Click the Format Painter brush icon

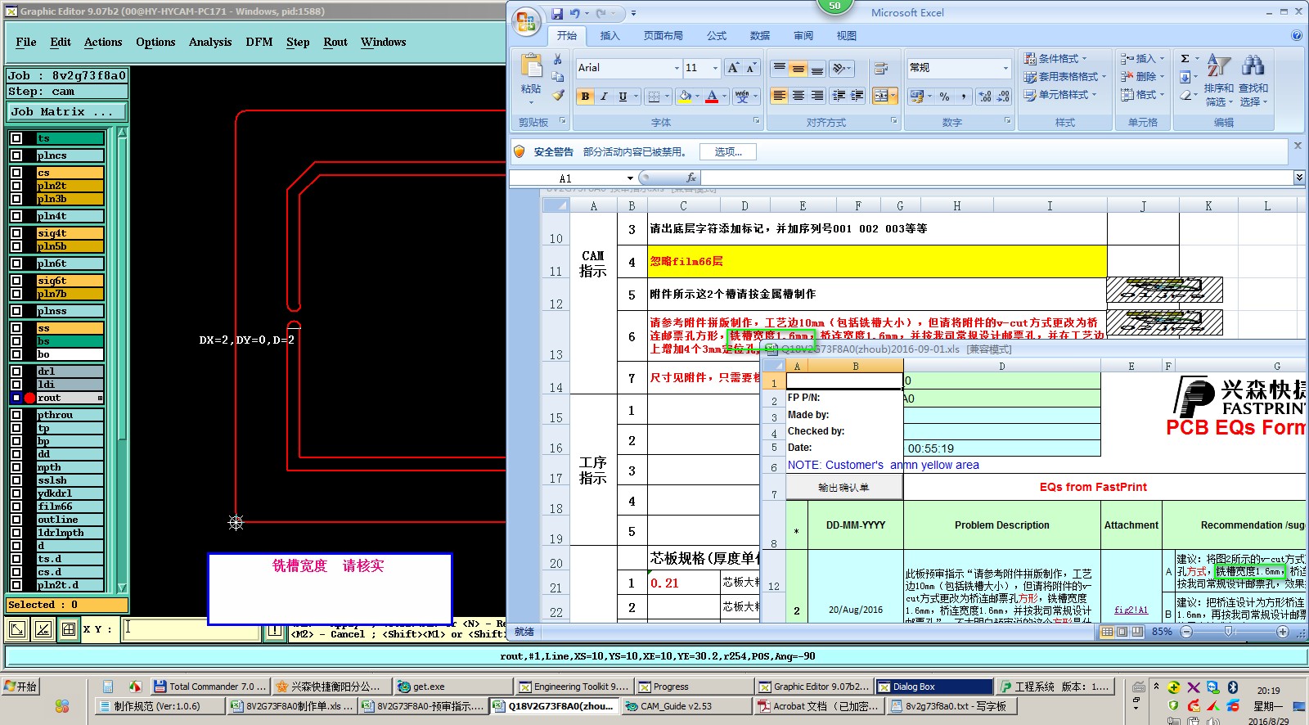558,96
